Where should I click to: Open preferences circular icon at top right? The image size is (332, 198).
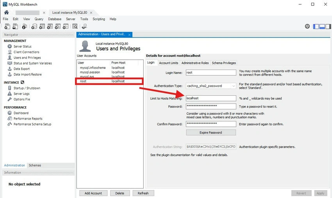click(x=307, y=26)
